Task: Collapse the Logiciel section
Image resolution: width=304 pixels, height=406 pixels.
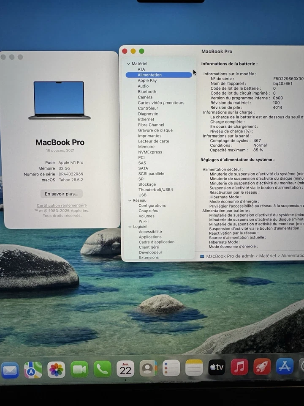Action: [130, 227]
